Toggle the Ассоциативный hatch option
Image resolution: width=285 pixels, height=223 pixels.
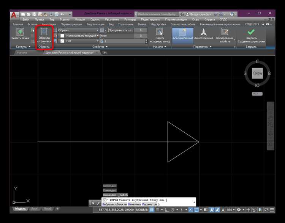point(183,35)
